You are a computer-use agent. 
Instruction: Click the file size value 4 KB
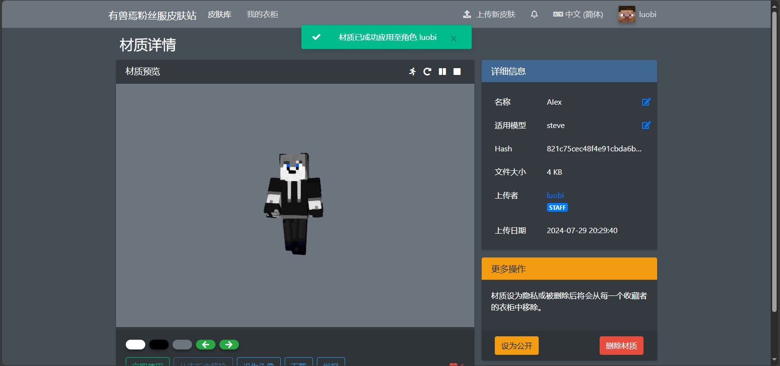tap(554, 172)
